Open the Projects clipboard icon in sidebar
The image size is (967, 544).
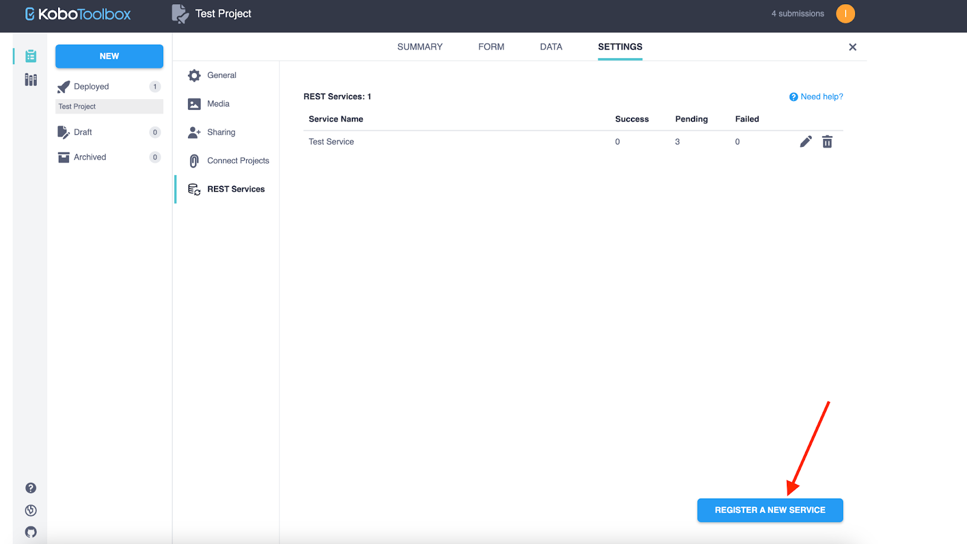pyautogui.click(x=30, y=56)
